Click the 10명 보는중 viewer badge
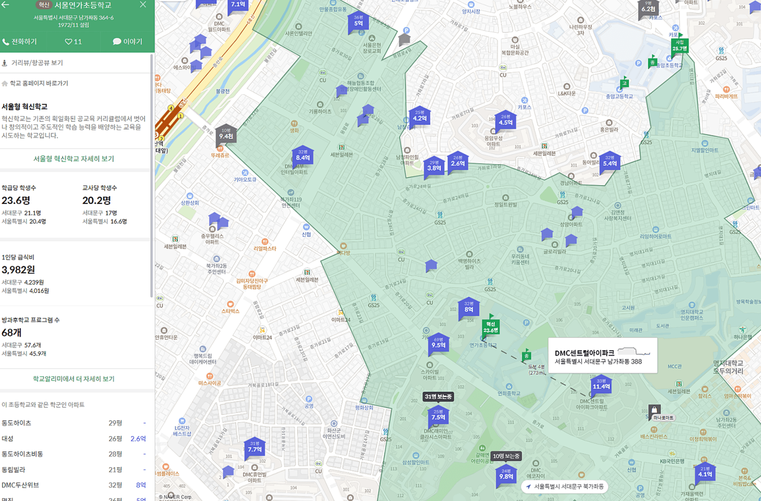Viewport: 761px width, 501px height. click(506, 456)
